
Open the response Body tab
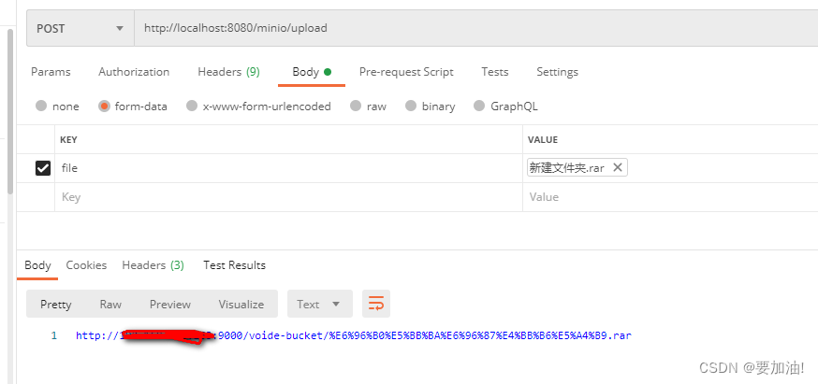37,265
